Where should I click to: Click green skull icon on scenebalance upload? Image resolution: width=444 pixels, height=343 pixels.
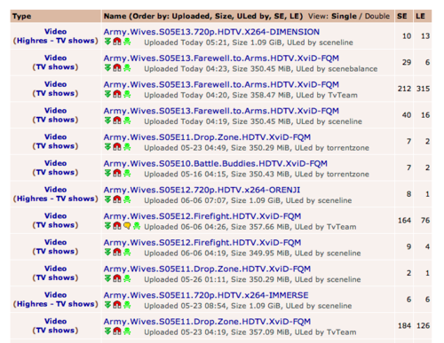coord(127,68)
